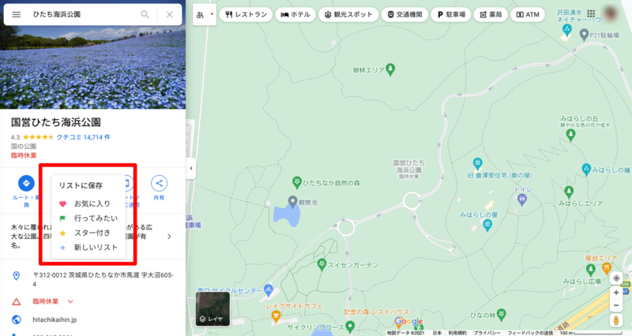
Task: Click the 国営ひたち海浜公園 map label
Action: coord(408,169)
